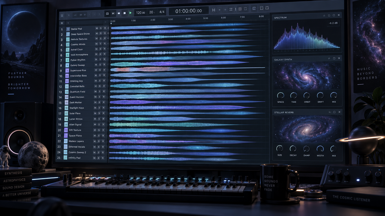Click the Space Piano track color icon

pos(66,135)
